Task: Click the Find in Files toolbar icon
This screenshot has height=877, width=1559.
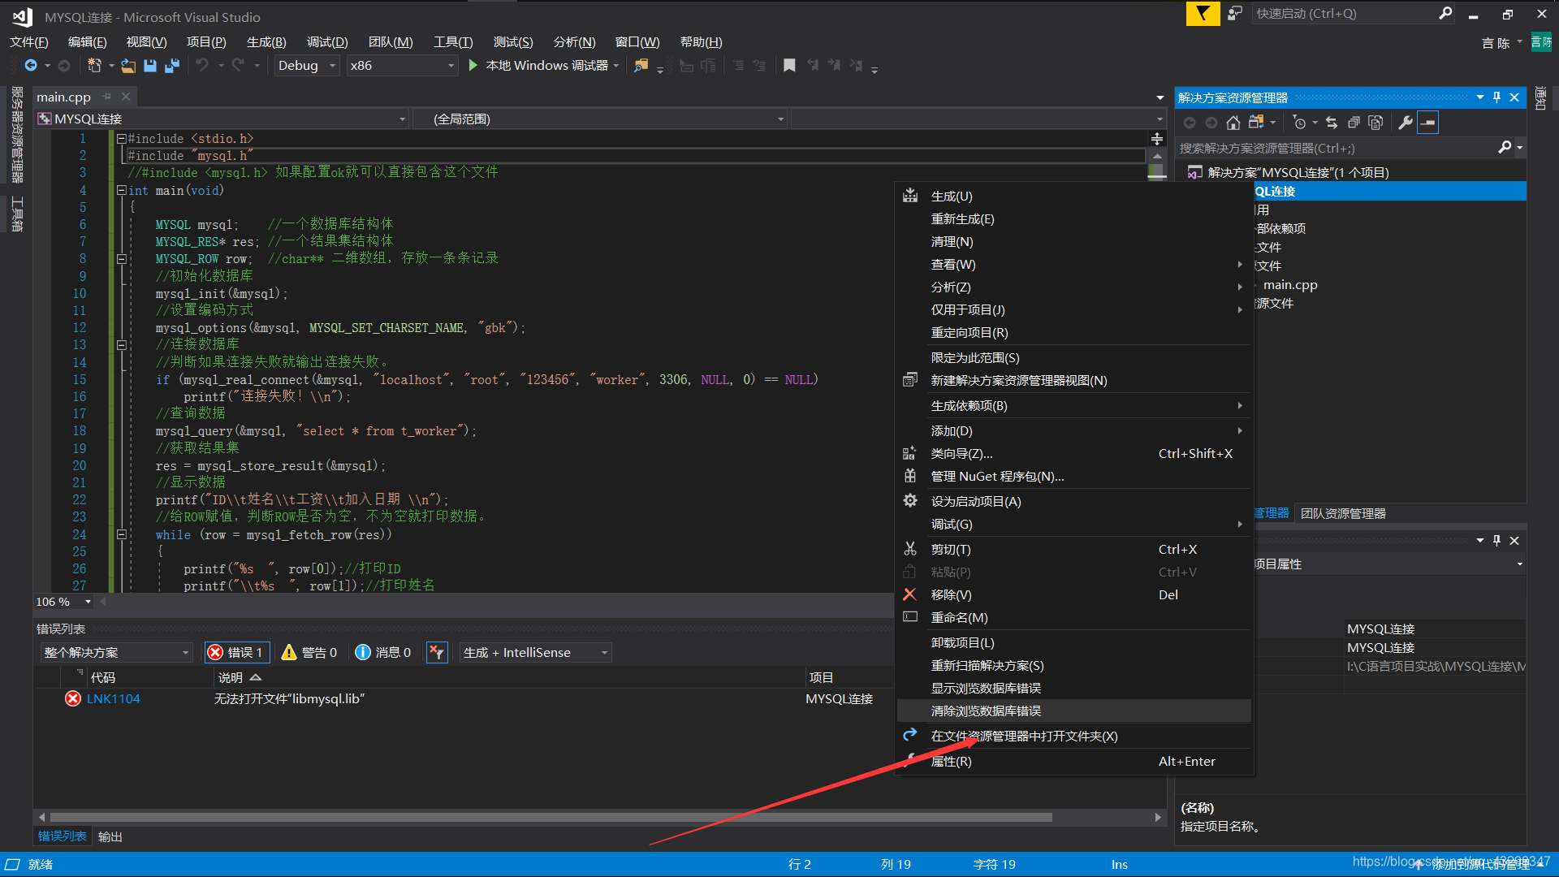Action: click(641, 66)
